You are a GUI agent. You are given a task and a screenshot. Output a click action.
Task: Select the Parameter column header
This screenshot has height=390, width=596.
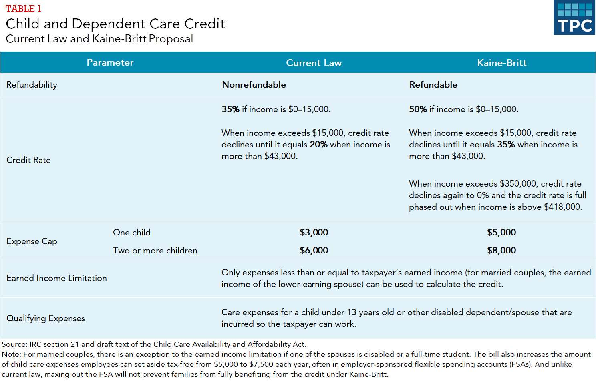pos(110,62)
